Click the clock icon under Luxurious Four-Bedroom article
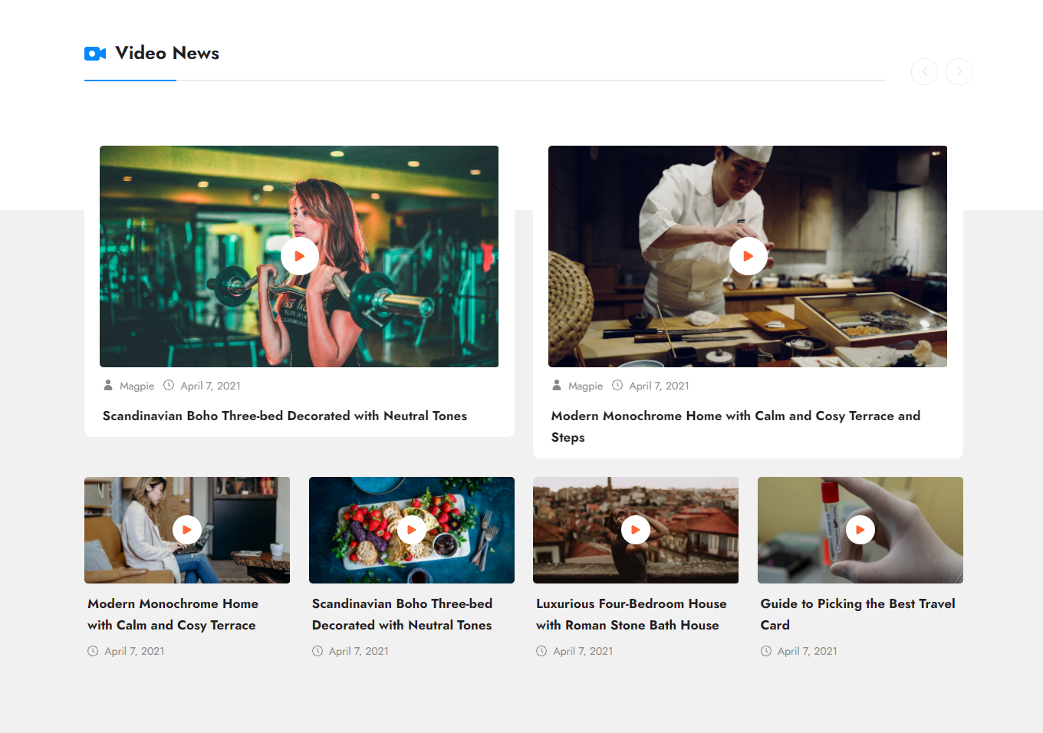 (x=541, y=650)
